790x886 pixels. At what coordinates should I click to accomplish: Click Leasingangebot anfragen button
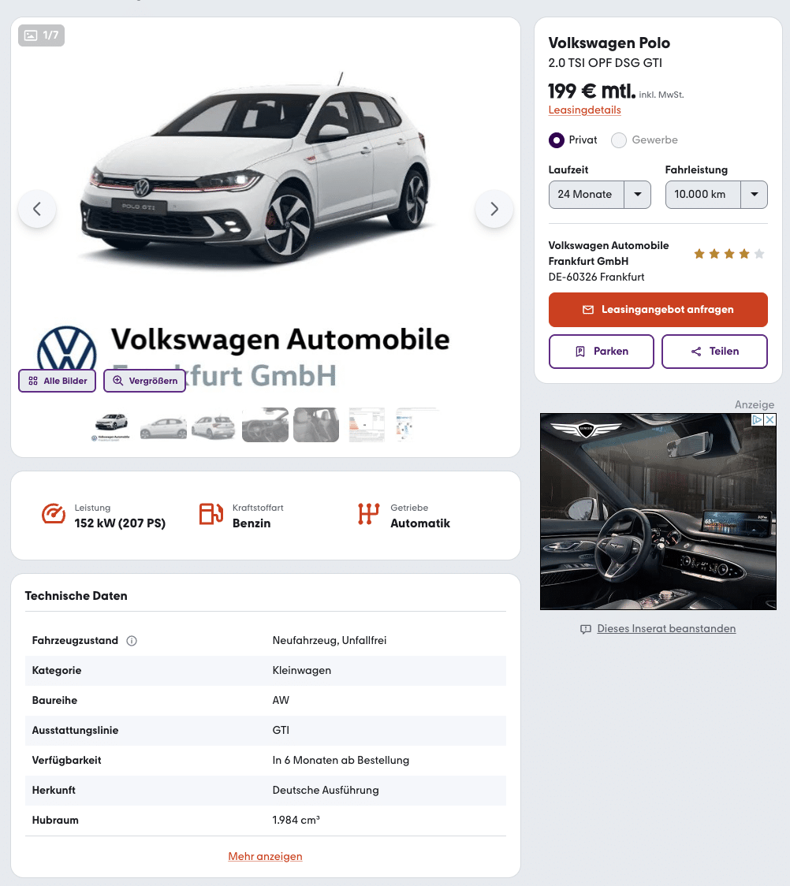coord(658,310)
